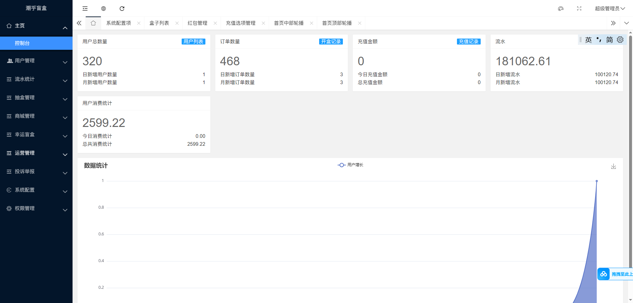Download the chart via save-image icon

614,166
